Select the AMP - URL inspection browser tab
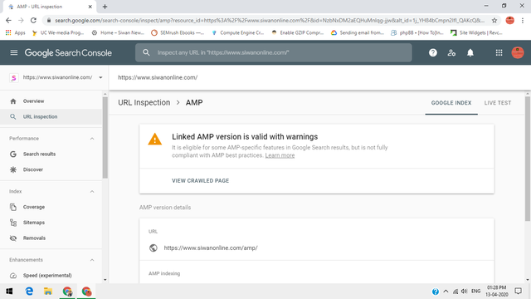The width and height of the screenshot is (531, 299). click(x=50, y=7)
